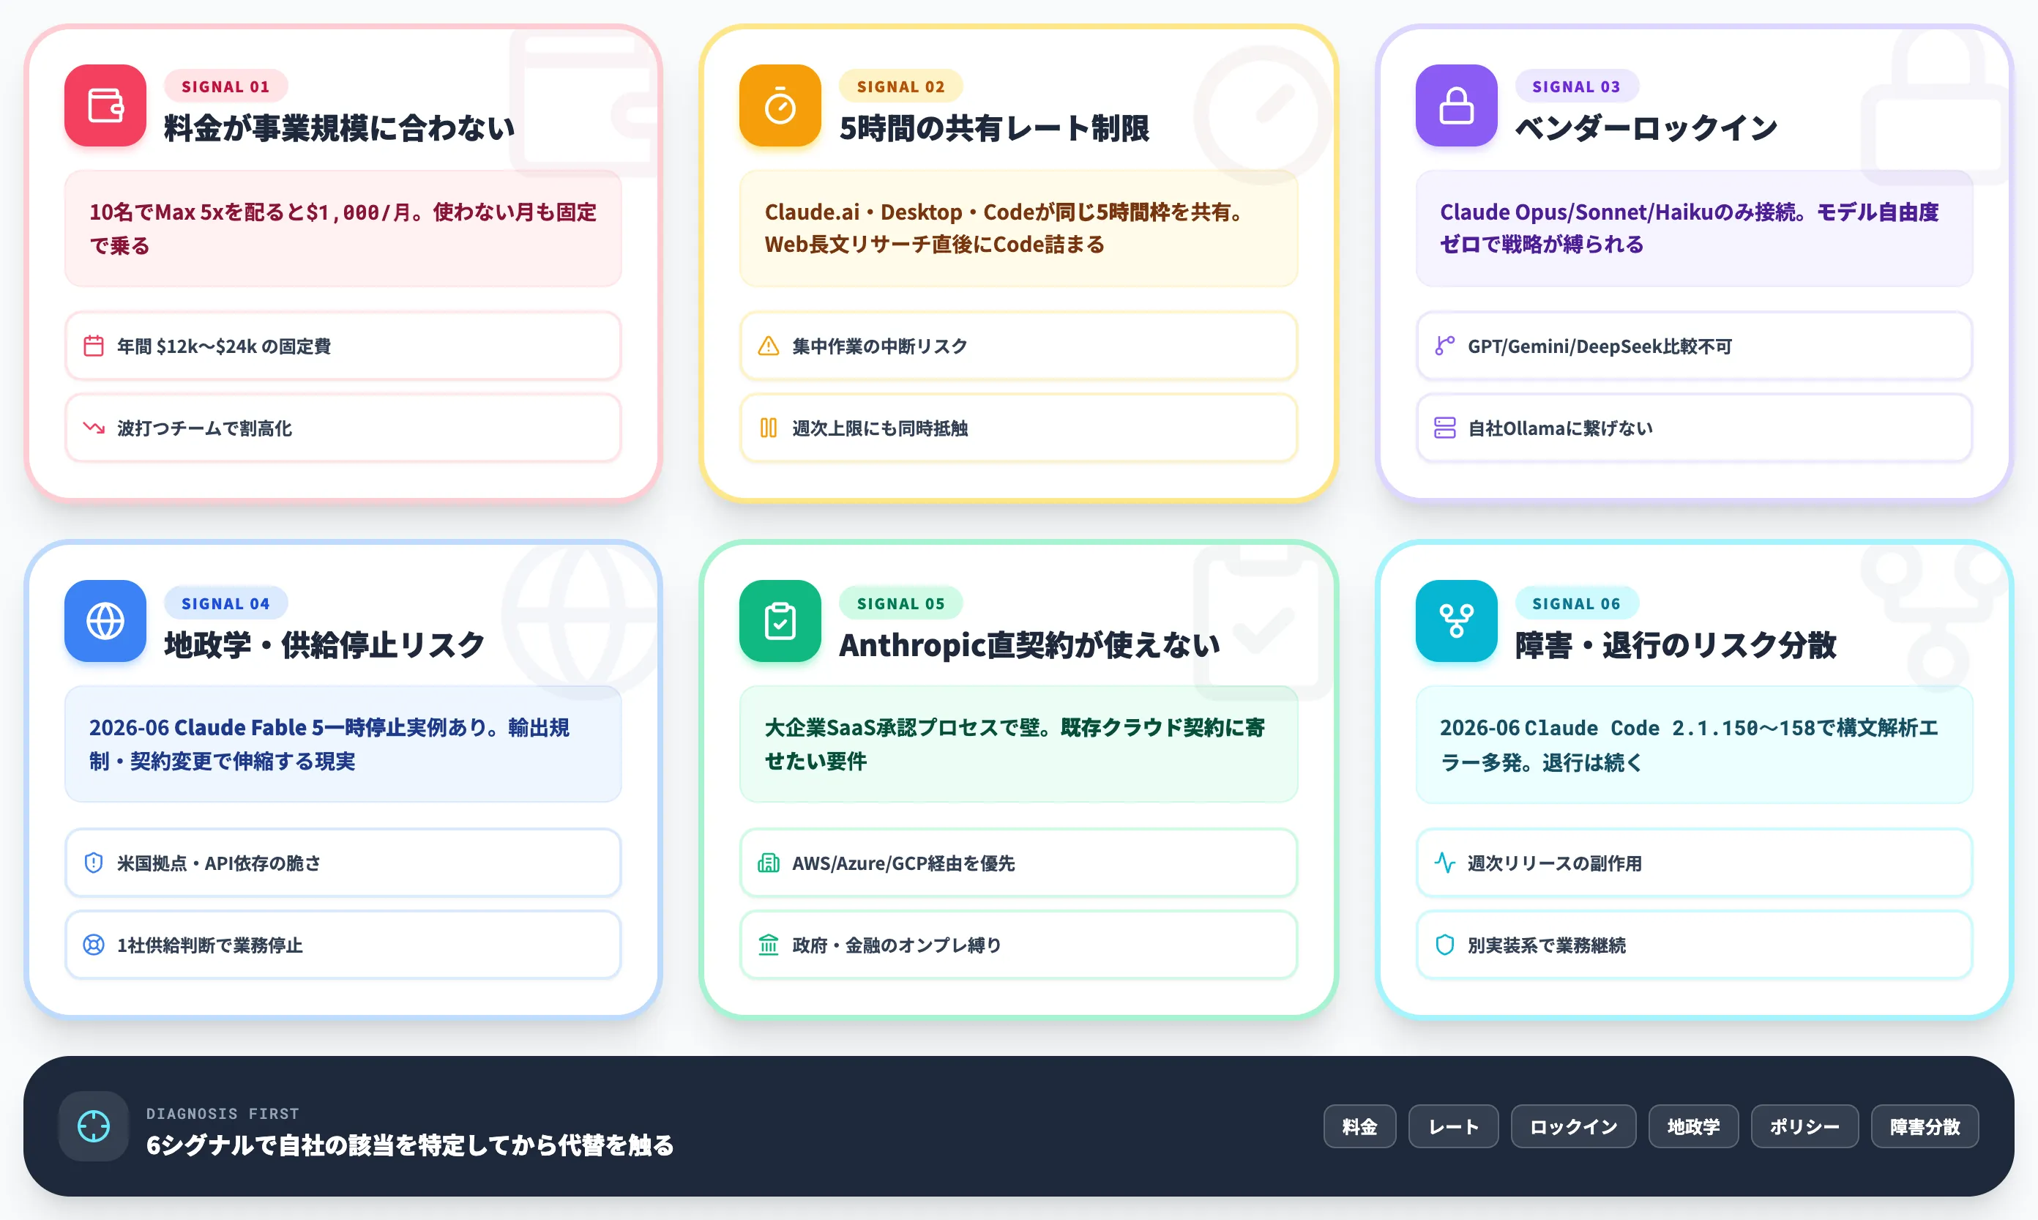The height and width of the screenshot is (1220, 2038).
Task: Click the calendar icon beside 年間 $12k〜$24k
Action: coord(94,346)
